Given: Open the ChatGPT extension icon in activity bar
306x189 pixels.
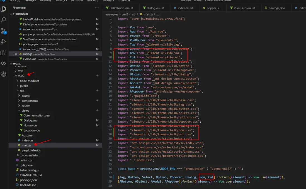Looking at the screenshot, I should 3,74.
